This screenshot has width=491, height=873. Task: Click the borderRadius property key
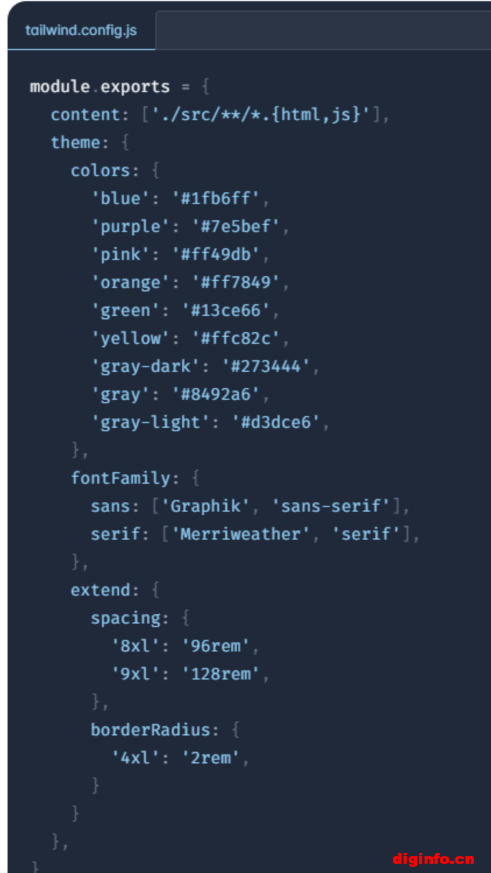pos(150,730)
